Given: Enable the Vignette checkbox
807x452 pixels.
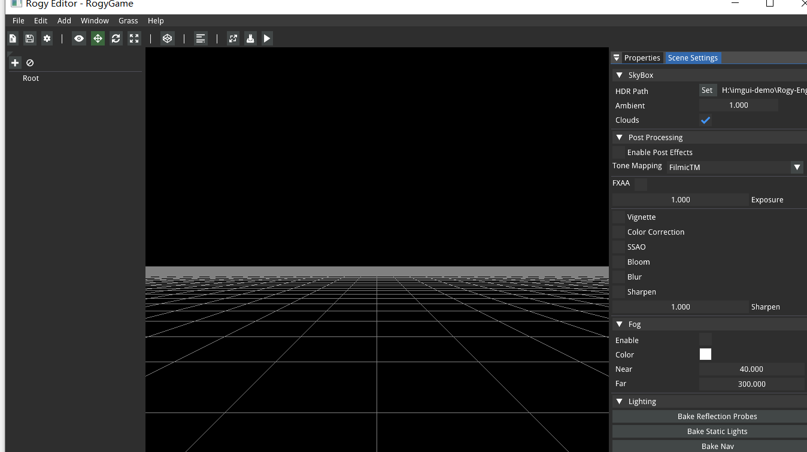Looking at the screenshot, I should coord(618,217).
